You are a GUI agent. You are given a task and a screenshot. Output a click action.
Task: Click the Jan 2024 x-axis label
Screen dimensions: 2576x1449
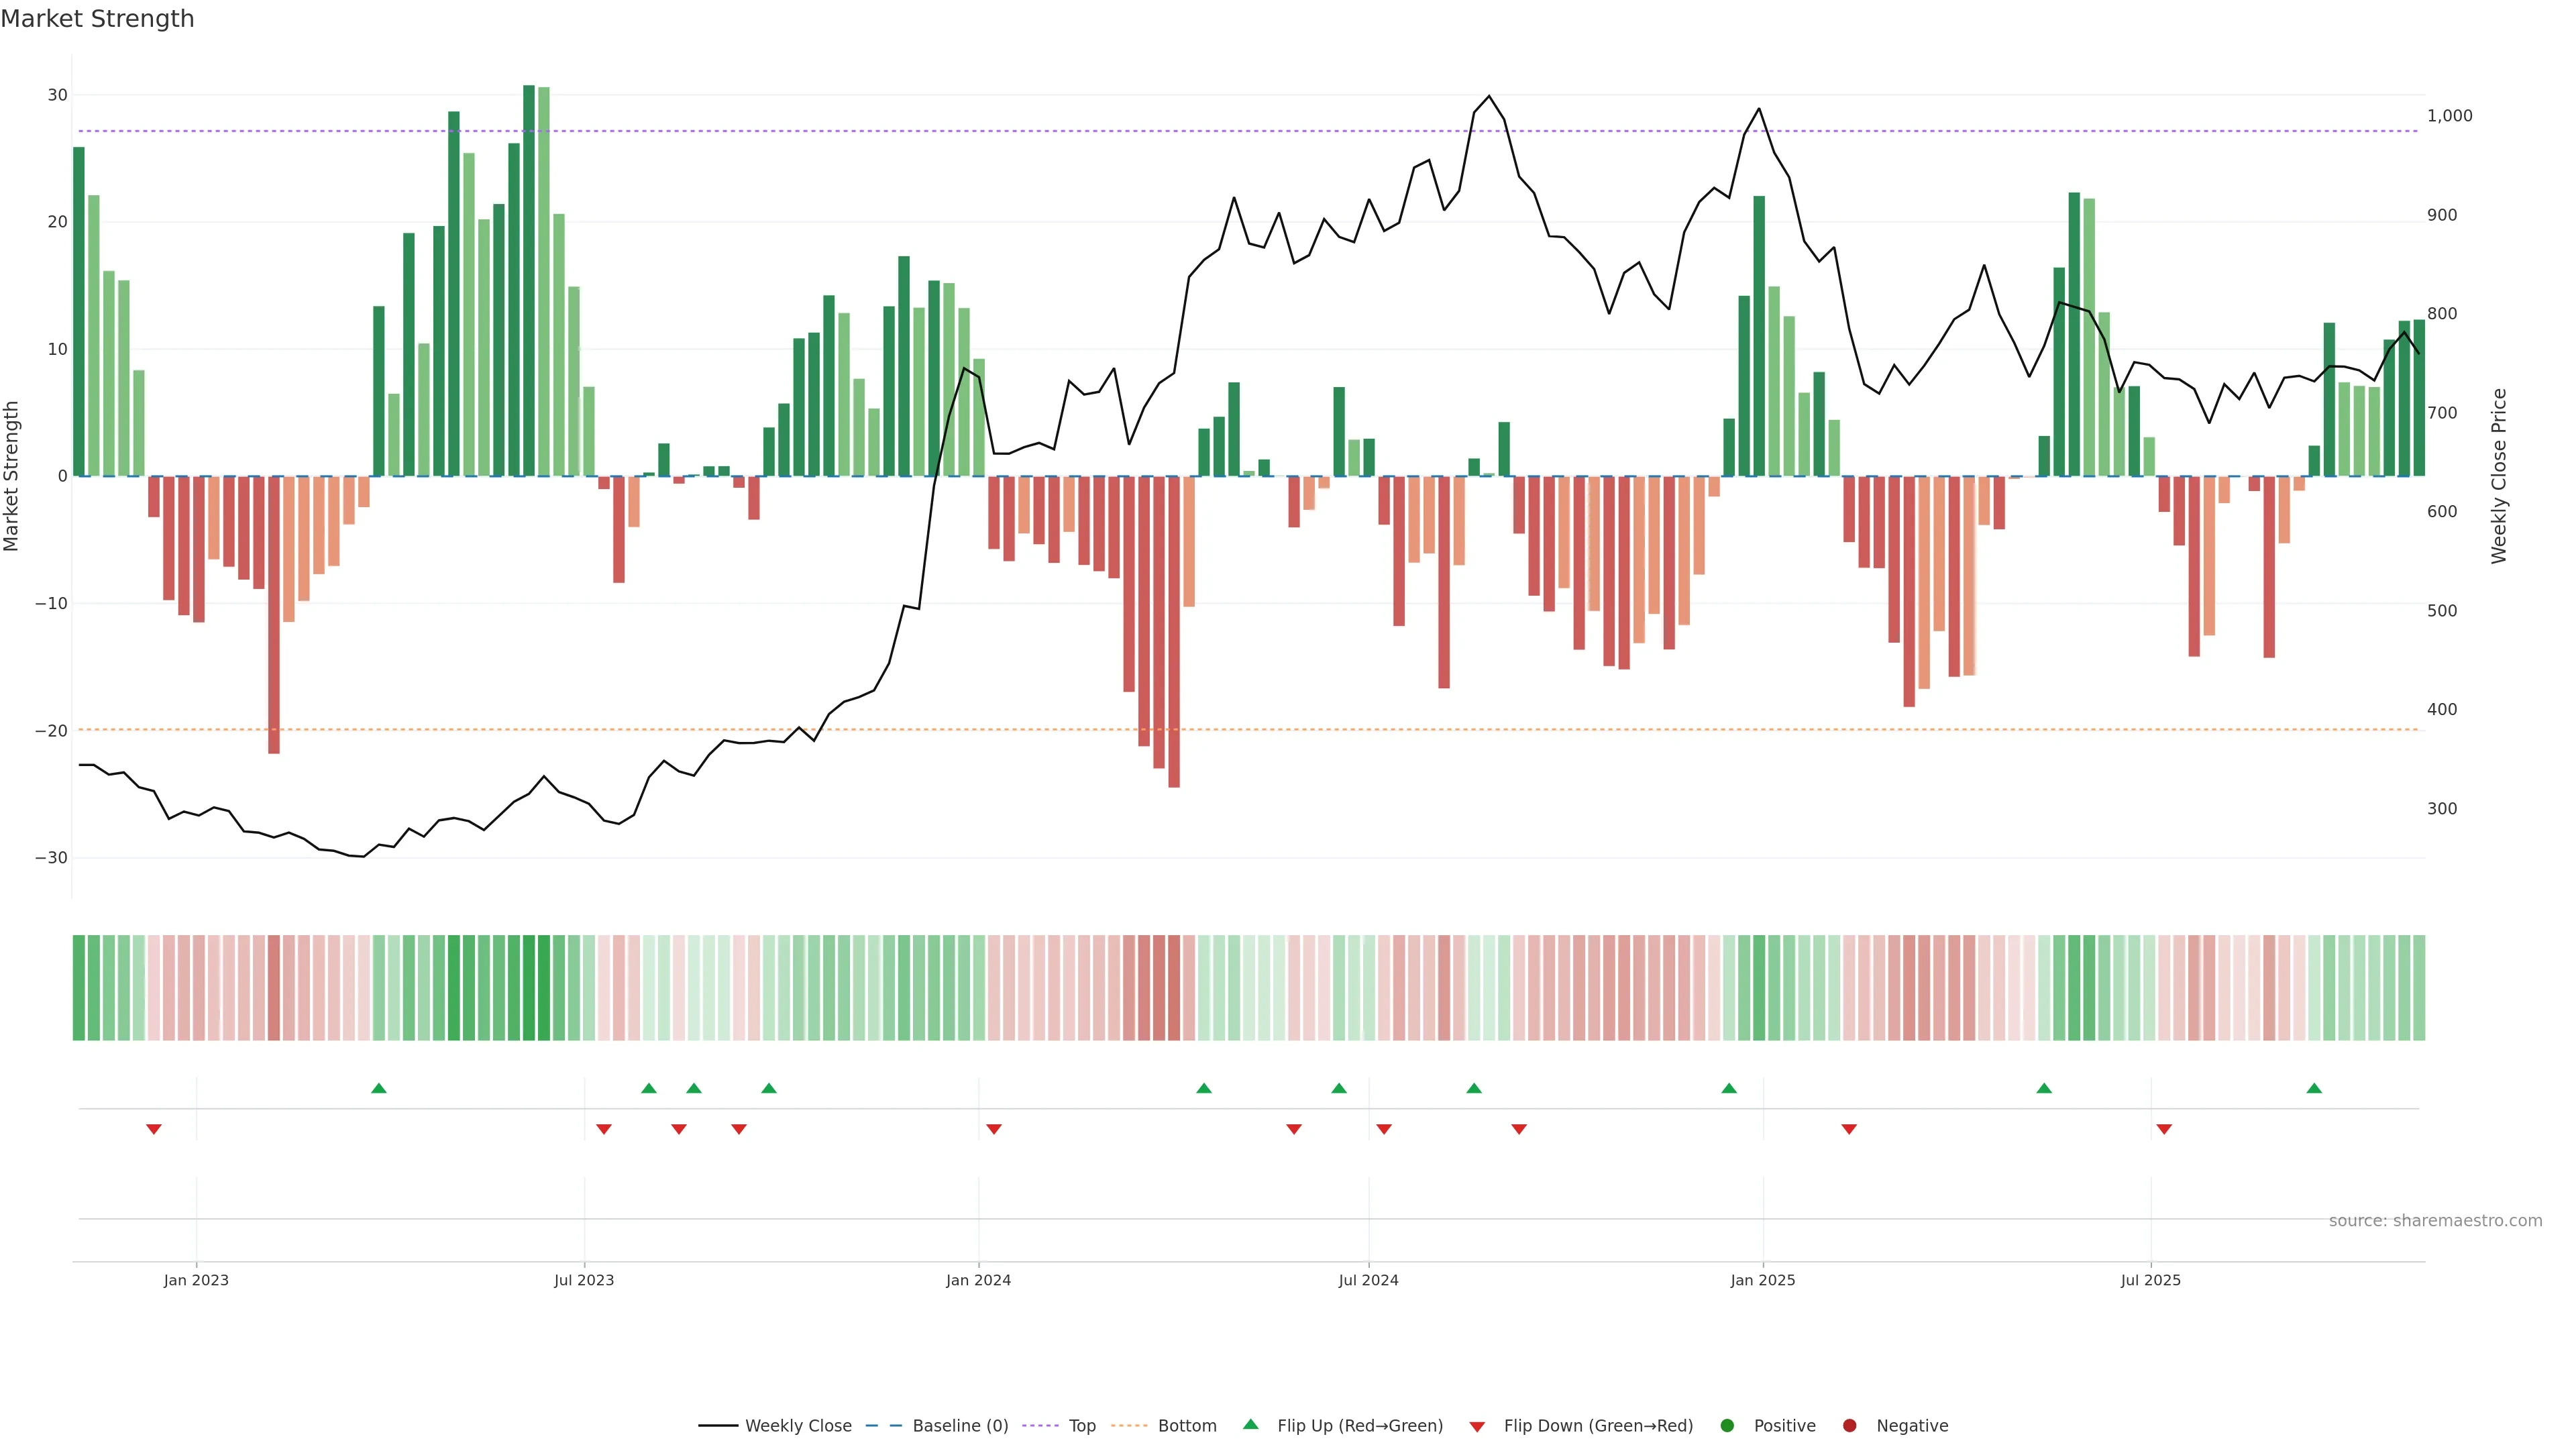pos(978,1280)
